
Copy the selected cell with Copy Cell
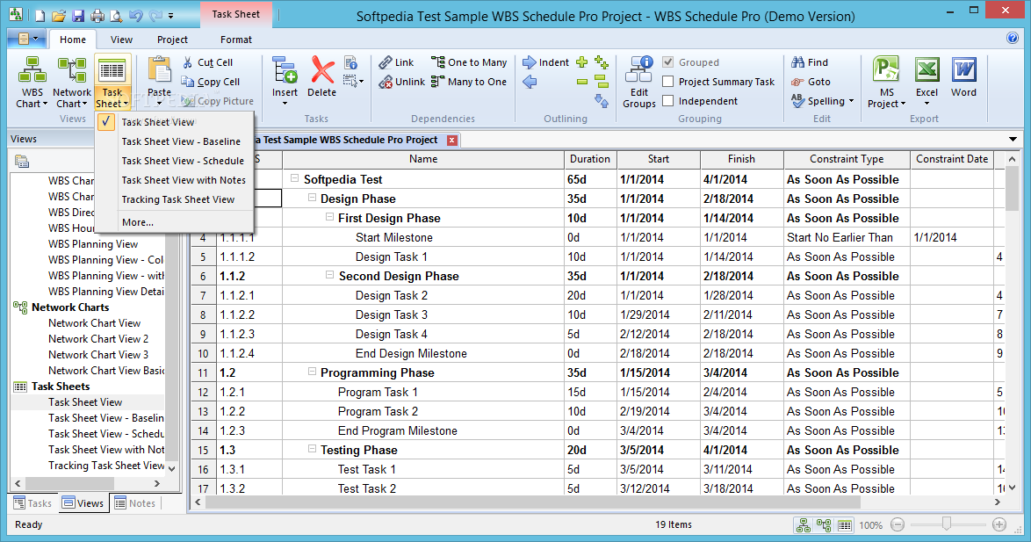(211, 82)
